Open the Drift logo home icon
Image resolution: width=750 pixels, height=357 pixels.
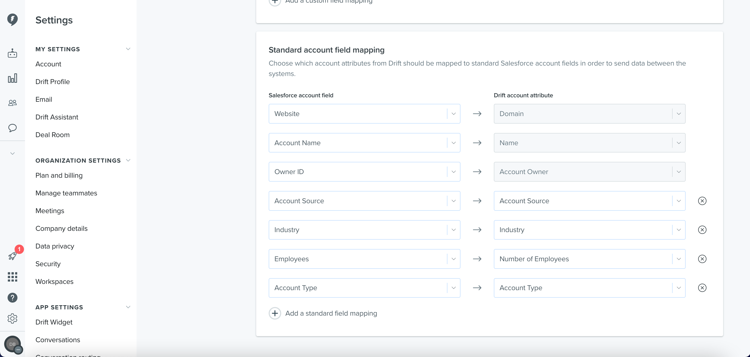pyautogui.click(x=12, y=20)
